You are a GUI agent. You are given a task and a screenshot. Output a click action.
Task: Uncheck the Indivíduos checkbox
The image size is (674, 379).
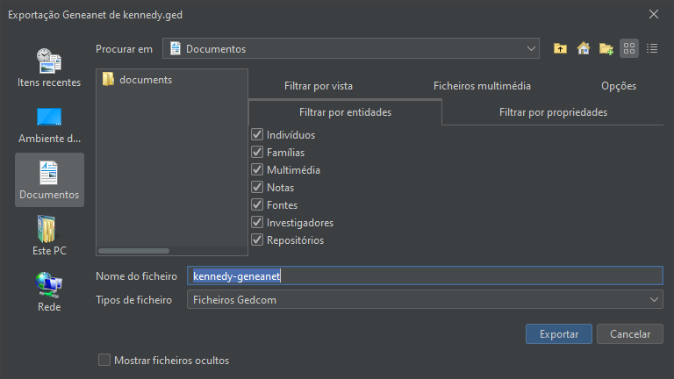click(x=257, y=134)
